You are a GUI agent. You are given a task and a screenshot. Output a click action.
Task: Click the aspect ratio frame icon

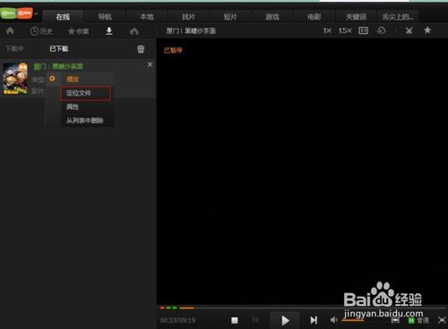point(363,30)
